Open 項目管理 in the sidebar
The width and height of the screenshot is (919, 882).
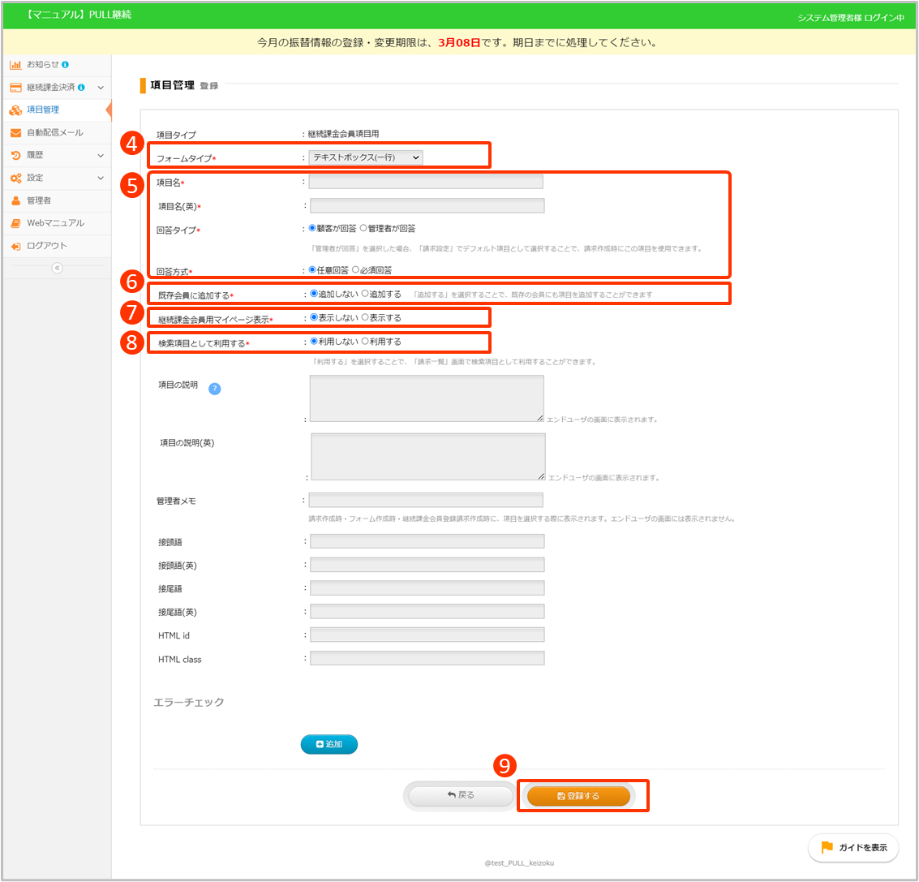pyautogui.click(x=42, y=110)
